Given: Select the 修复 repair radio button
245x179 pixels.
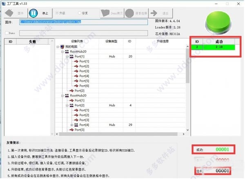Looking at the screenshot, I should tap(79, 13).
